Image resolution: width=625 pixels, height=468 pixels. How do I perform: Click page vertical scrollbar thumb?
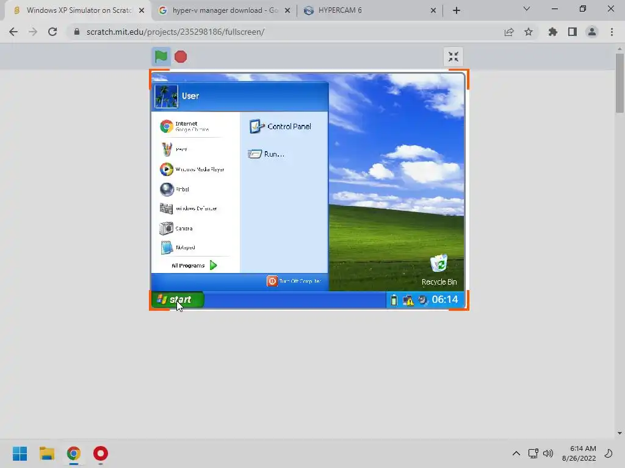tap(620, 82)
